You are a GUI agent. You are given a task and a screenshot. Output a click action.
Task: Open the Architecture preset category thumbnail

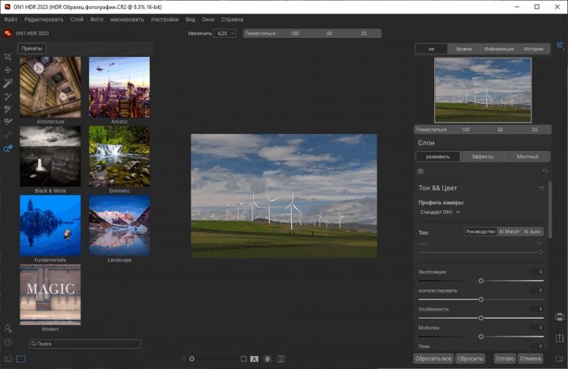50,87
